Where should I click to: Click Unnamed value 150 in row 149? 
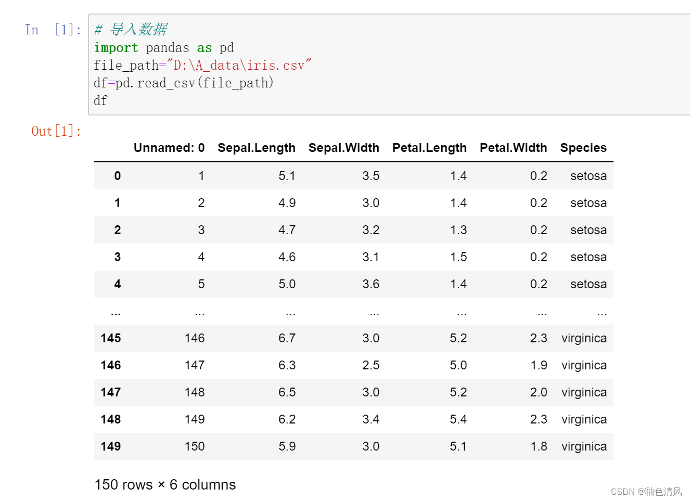(195, 446)
